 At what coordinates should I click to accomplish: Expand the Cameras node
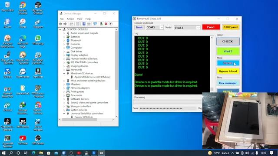tap(64, 44)
